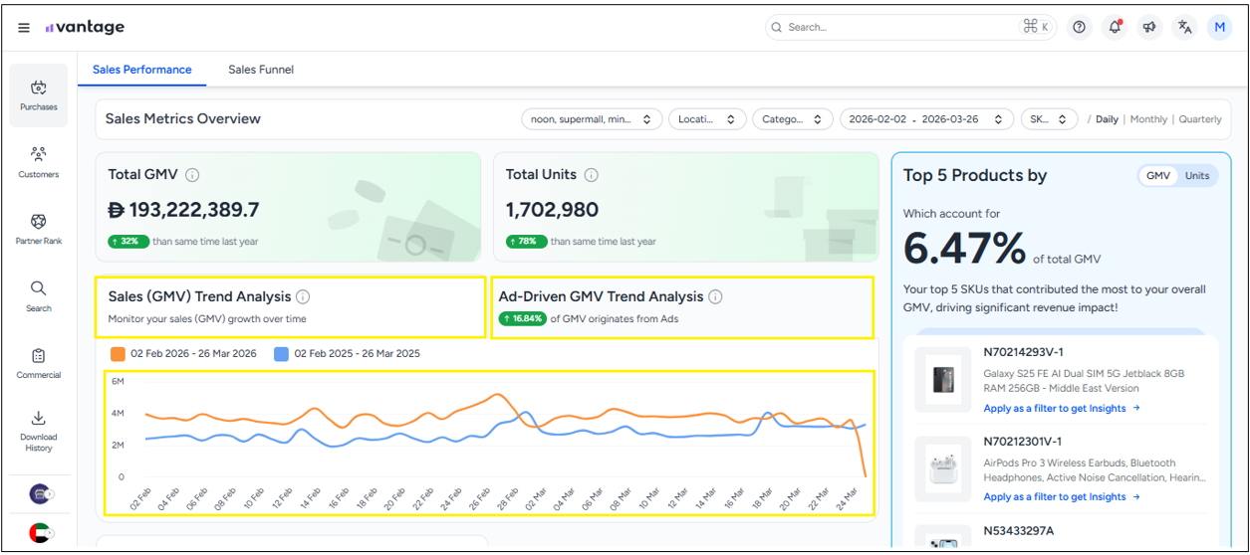
Task: Open the noon, supermall channel dropdown
Action: coord(591,119)
